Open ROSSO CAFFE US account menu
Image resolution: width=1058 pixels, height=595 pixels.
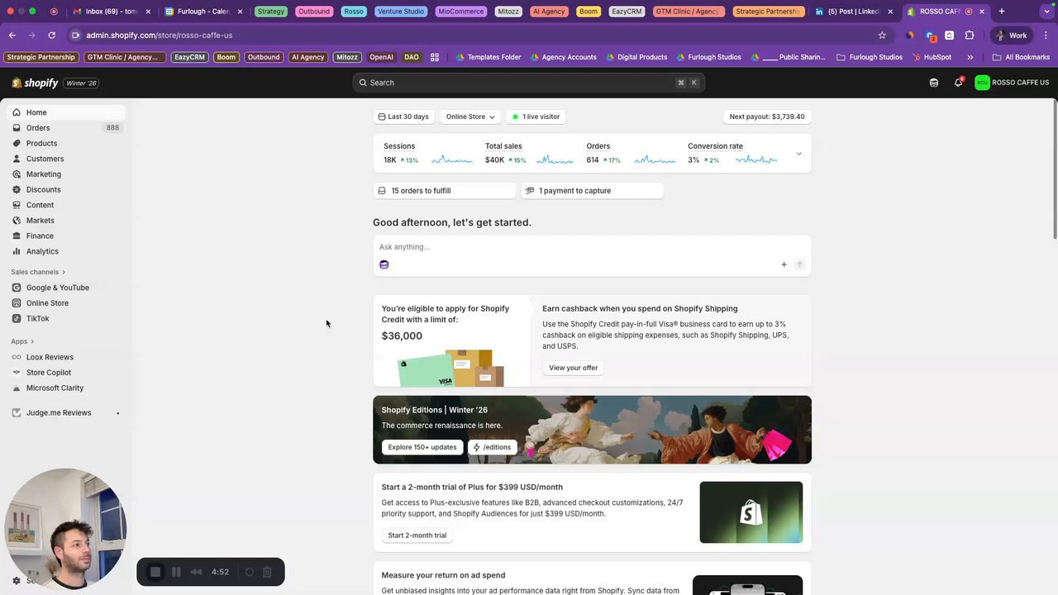(x=1012, y=83)
